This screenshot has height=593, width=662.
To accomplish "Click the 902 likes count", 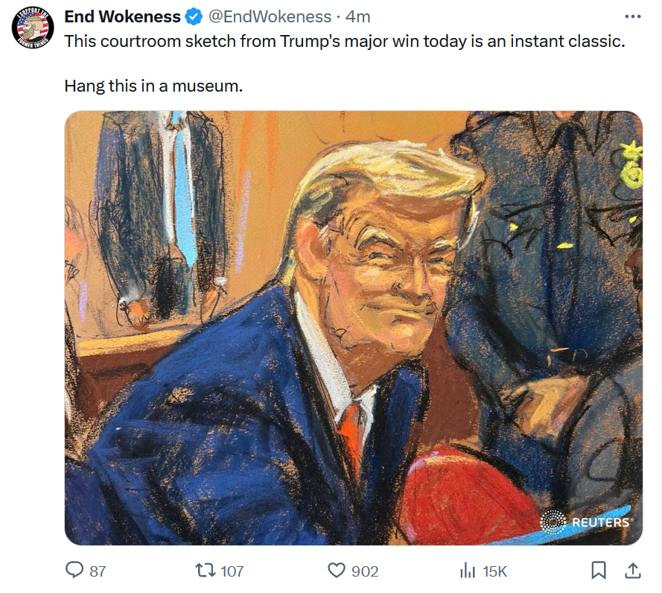I will click(x=365, y=571).
